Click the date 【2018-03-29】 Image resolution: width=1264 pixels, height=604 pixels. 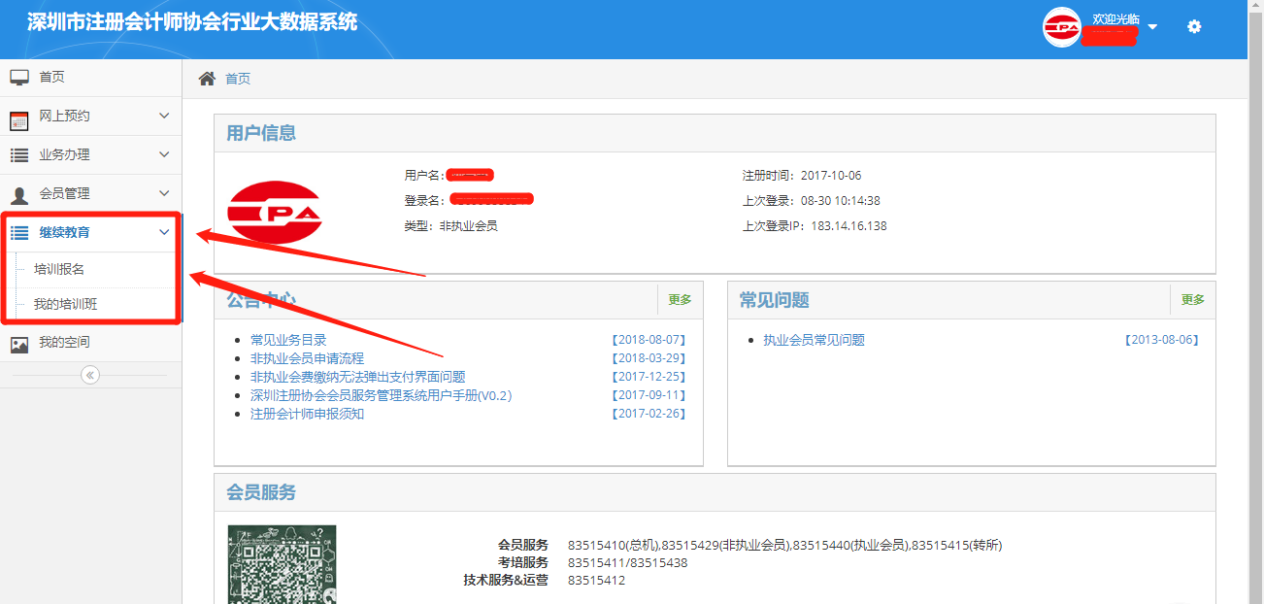click(648, 358)
